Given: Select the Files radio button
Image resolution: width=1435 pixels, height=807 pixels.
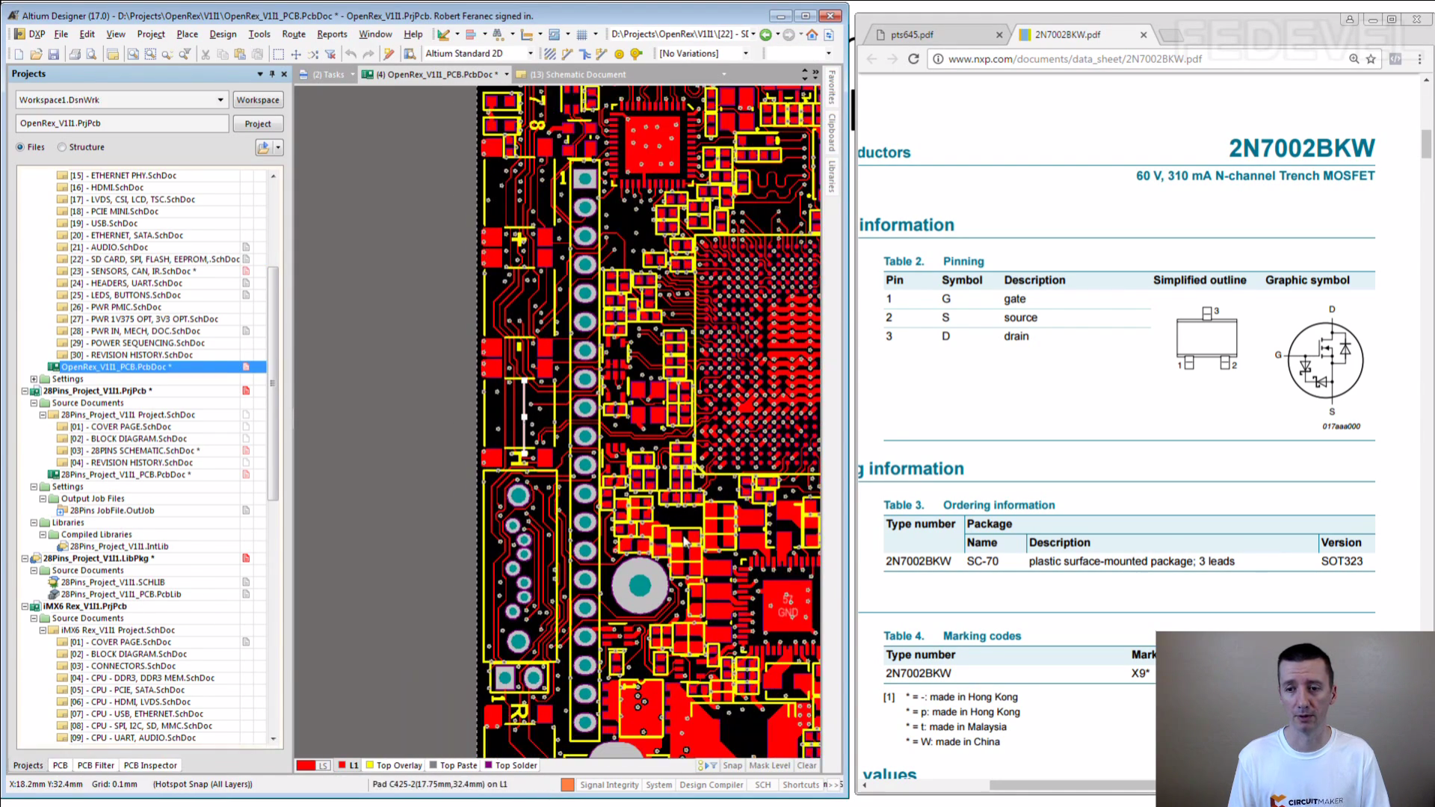Looking at the screenshot, I should pos(20,147).
